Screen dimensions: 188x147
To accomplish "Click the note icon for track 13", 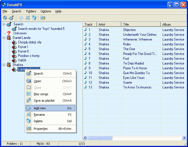I will [x=86, y=87].
